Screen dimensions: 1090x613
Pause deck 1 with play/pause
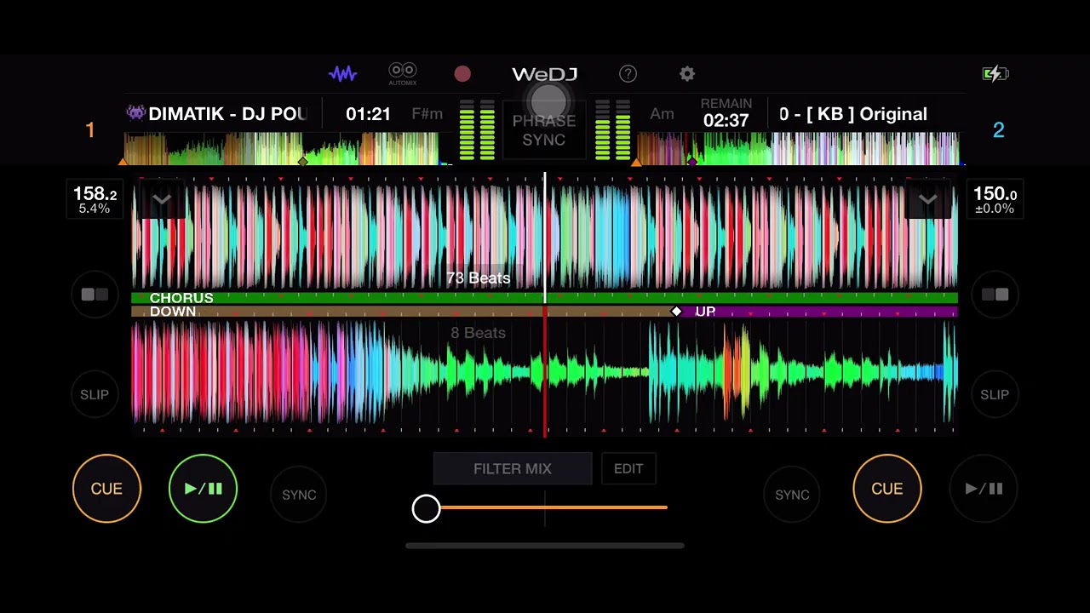pos(203,489)
